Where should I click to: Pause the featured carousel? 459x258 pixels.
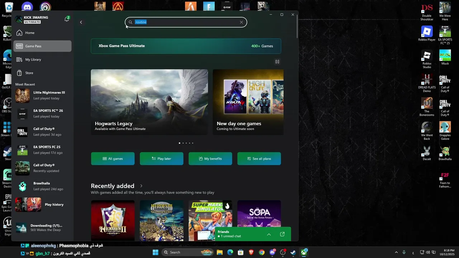click(277, 62)
